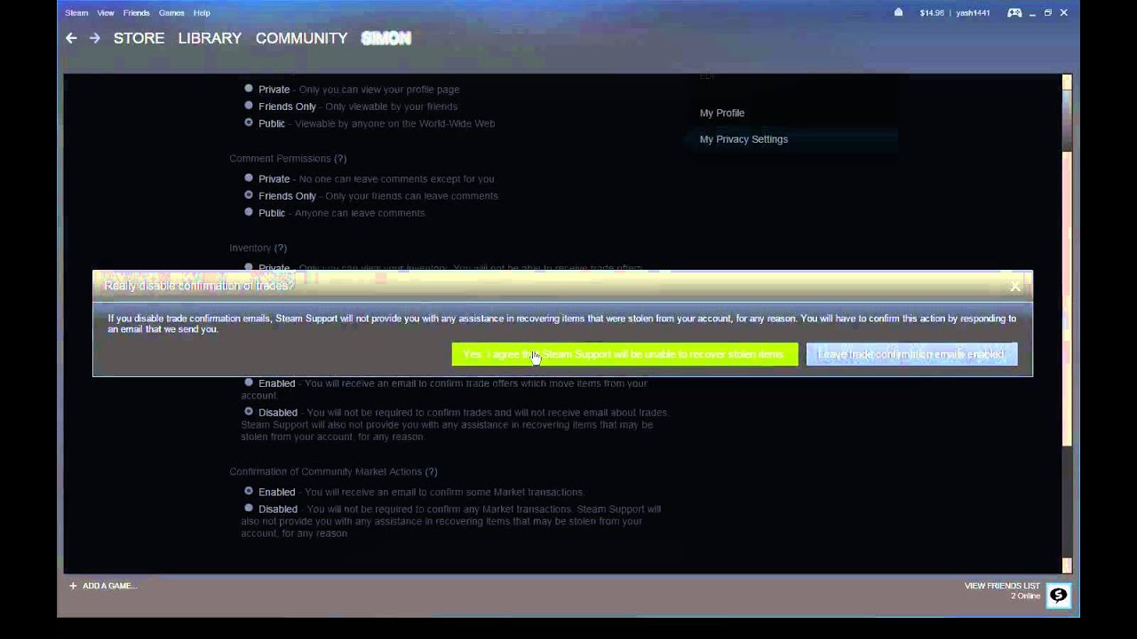Close the disable confirmation dialog

click(x=1015, y=286)
